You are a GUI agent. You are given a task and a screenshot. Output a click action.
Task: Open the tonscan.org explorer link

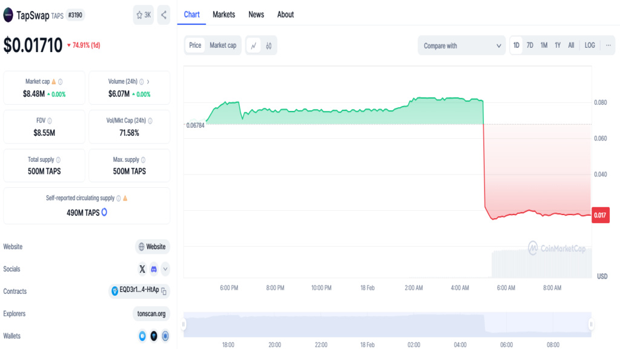[x=151, y=314]
